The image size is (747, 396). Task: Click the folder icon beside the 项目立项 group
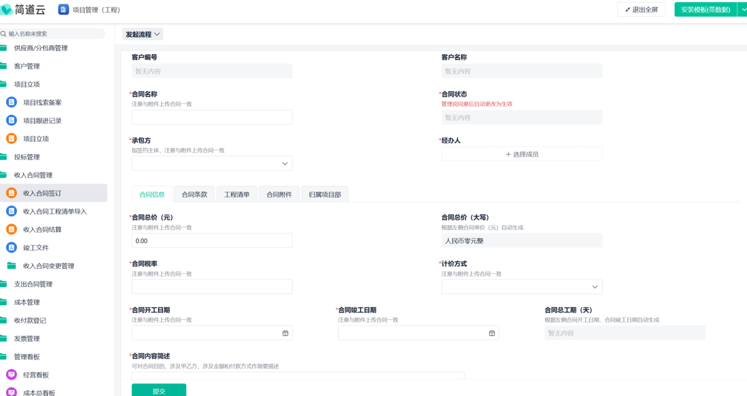(3, 84)
